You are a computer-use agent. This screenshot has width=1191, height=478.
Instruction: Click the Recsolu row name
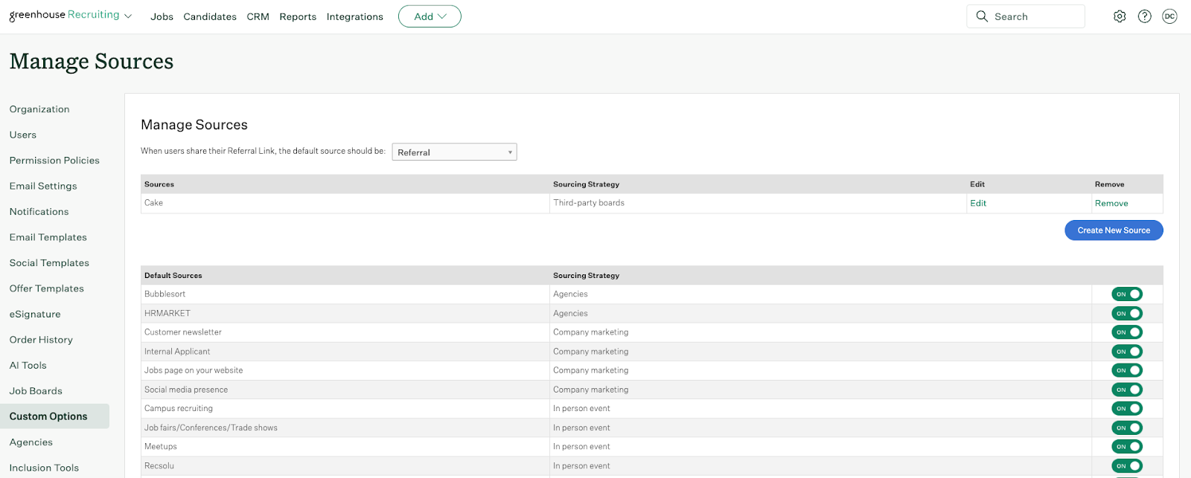point(159,466)
